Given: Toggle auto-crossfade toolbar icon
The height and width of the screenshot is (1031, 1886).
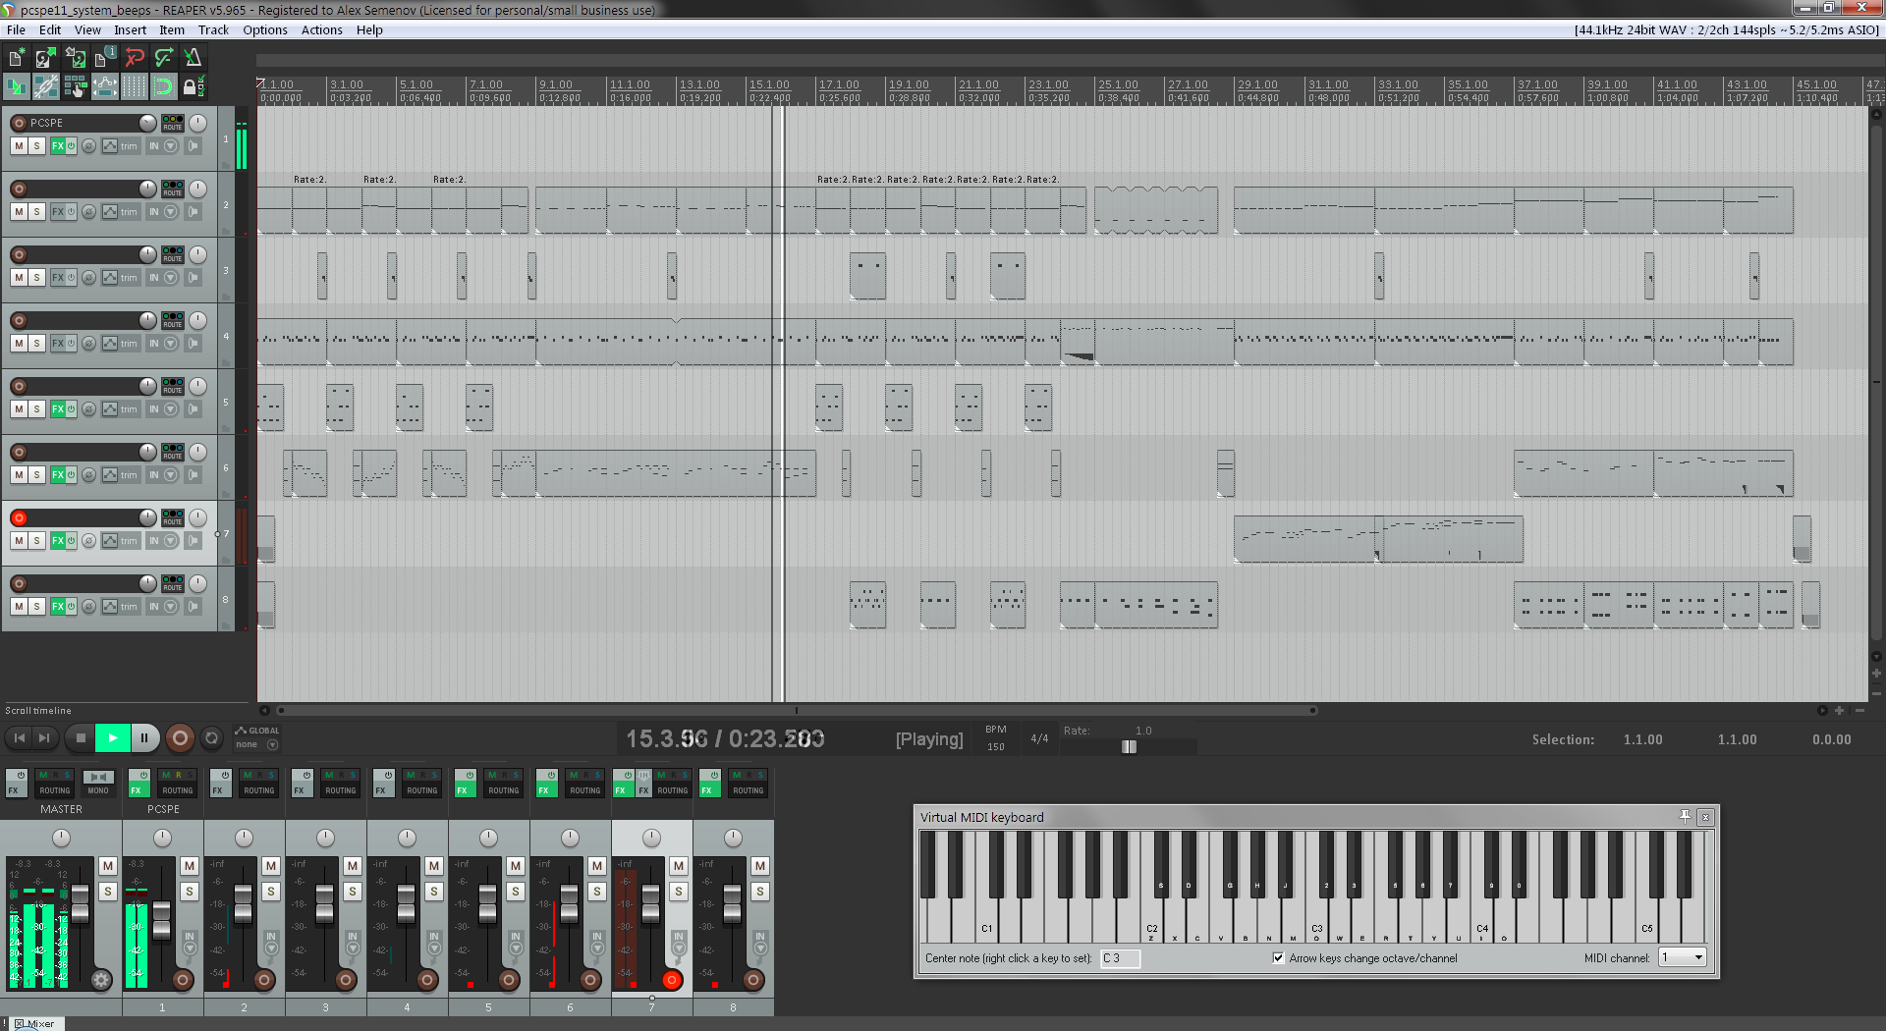Looking at the screenshot, I should [x=16, y=87].
